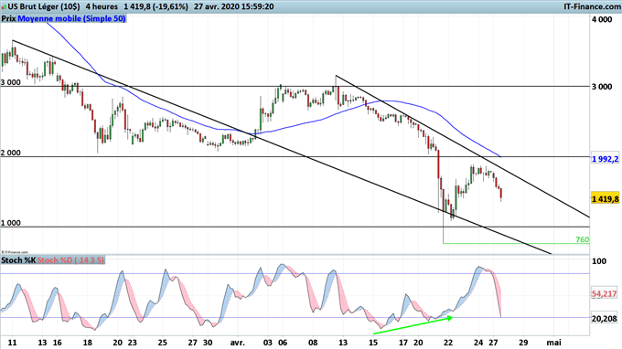This screenshot has height=349, width=622.
Task: Click the 3 000 horizontal level label on the left
Action: pyautogui.click(x=11, y=82)
